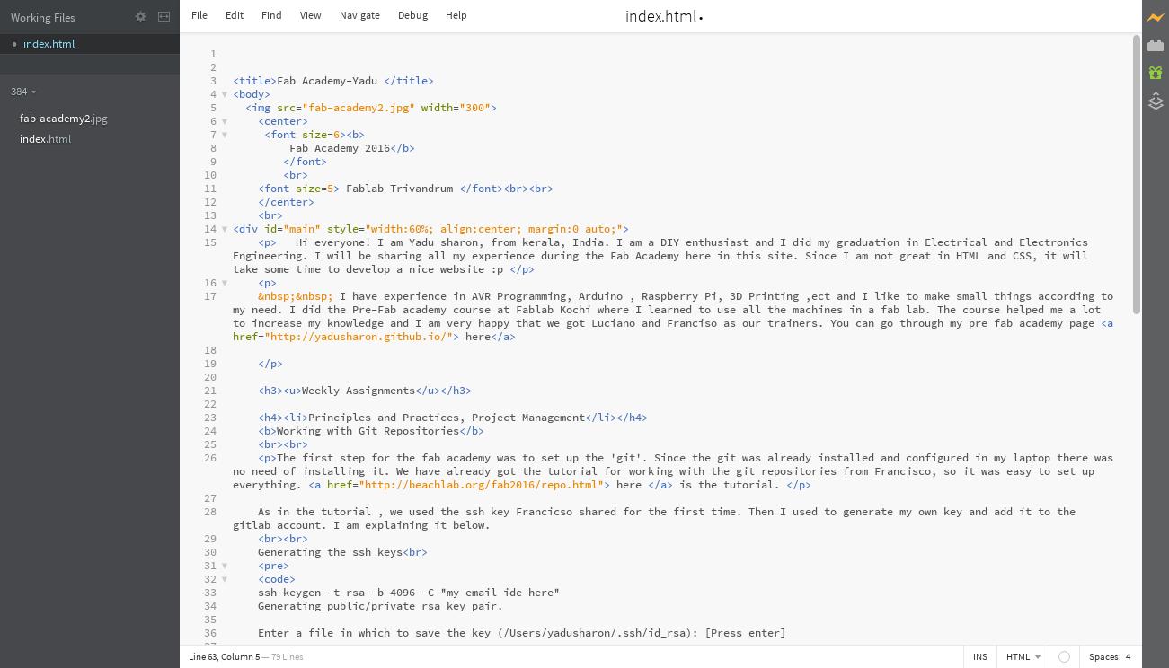Open the File menu
This screenshot has width=1169, height=668.
coord(199,15)
